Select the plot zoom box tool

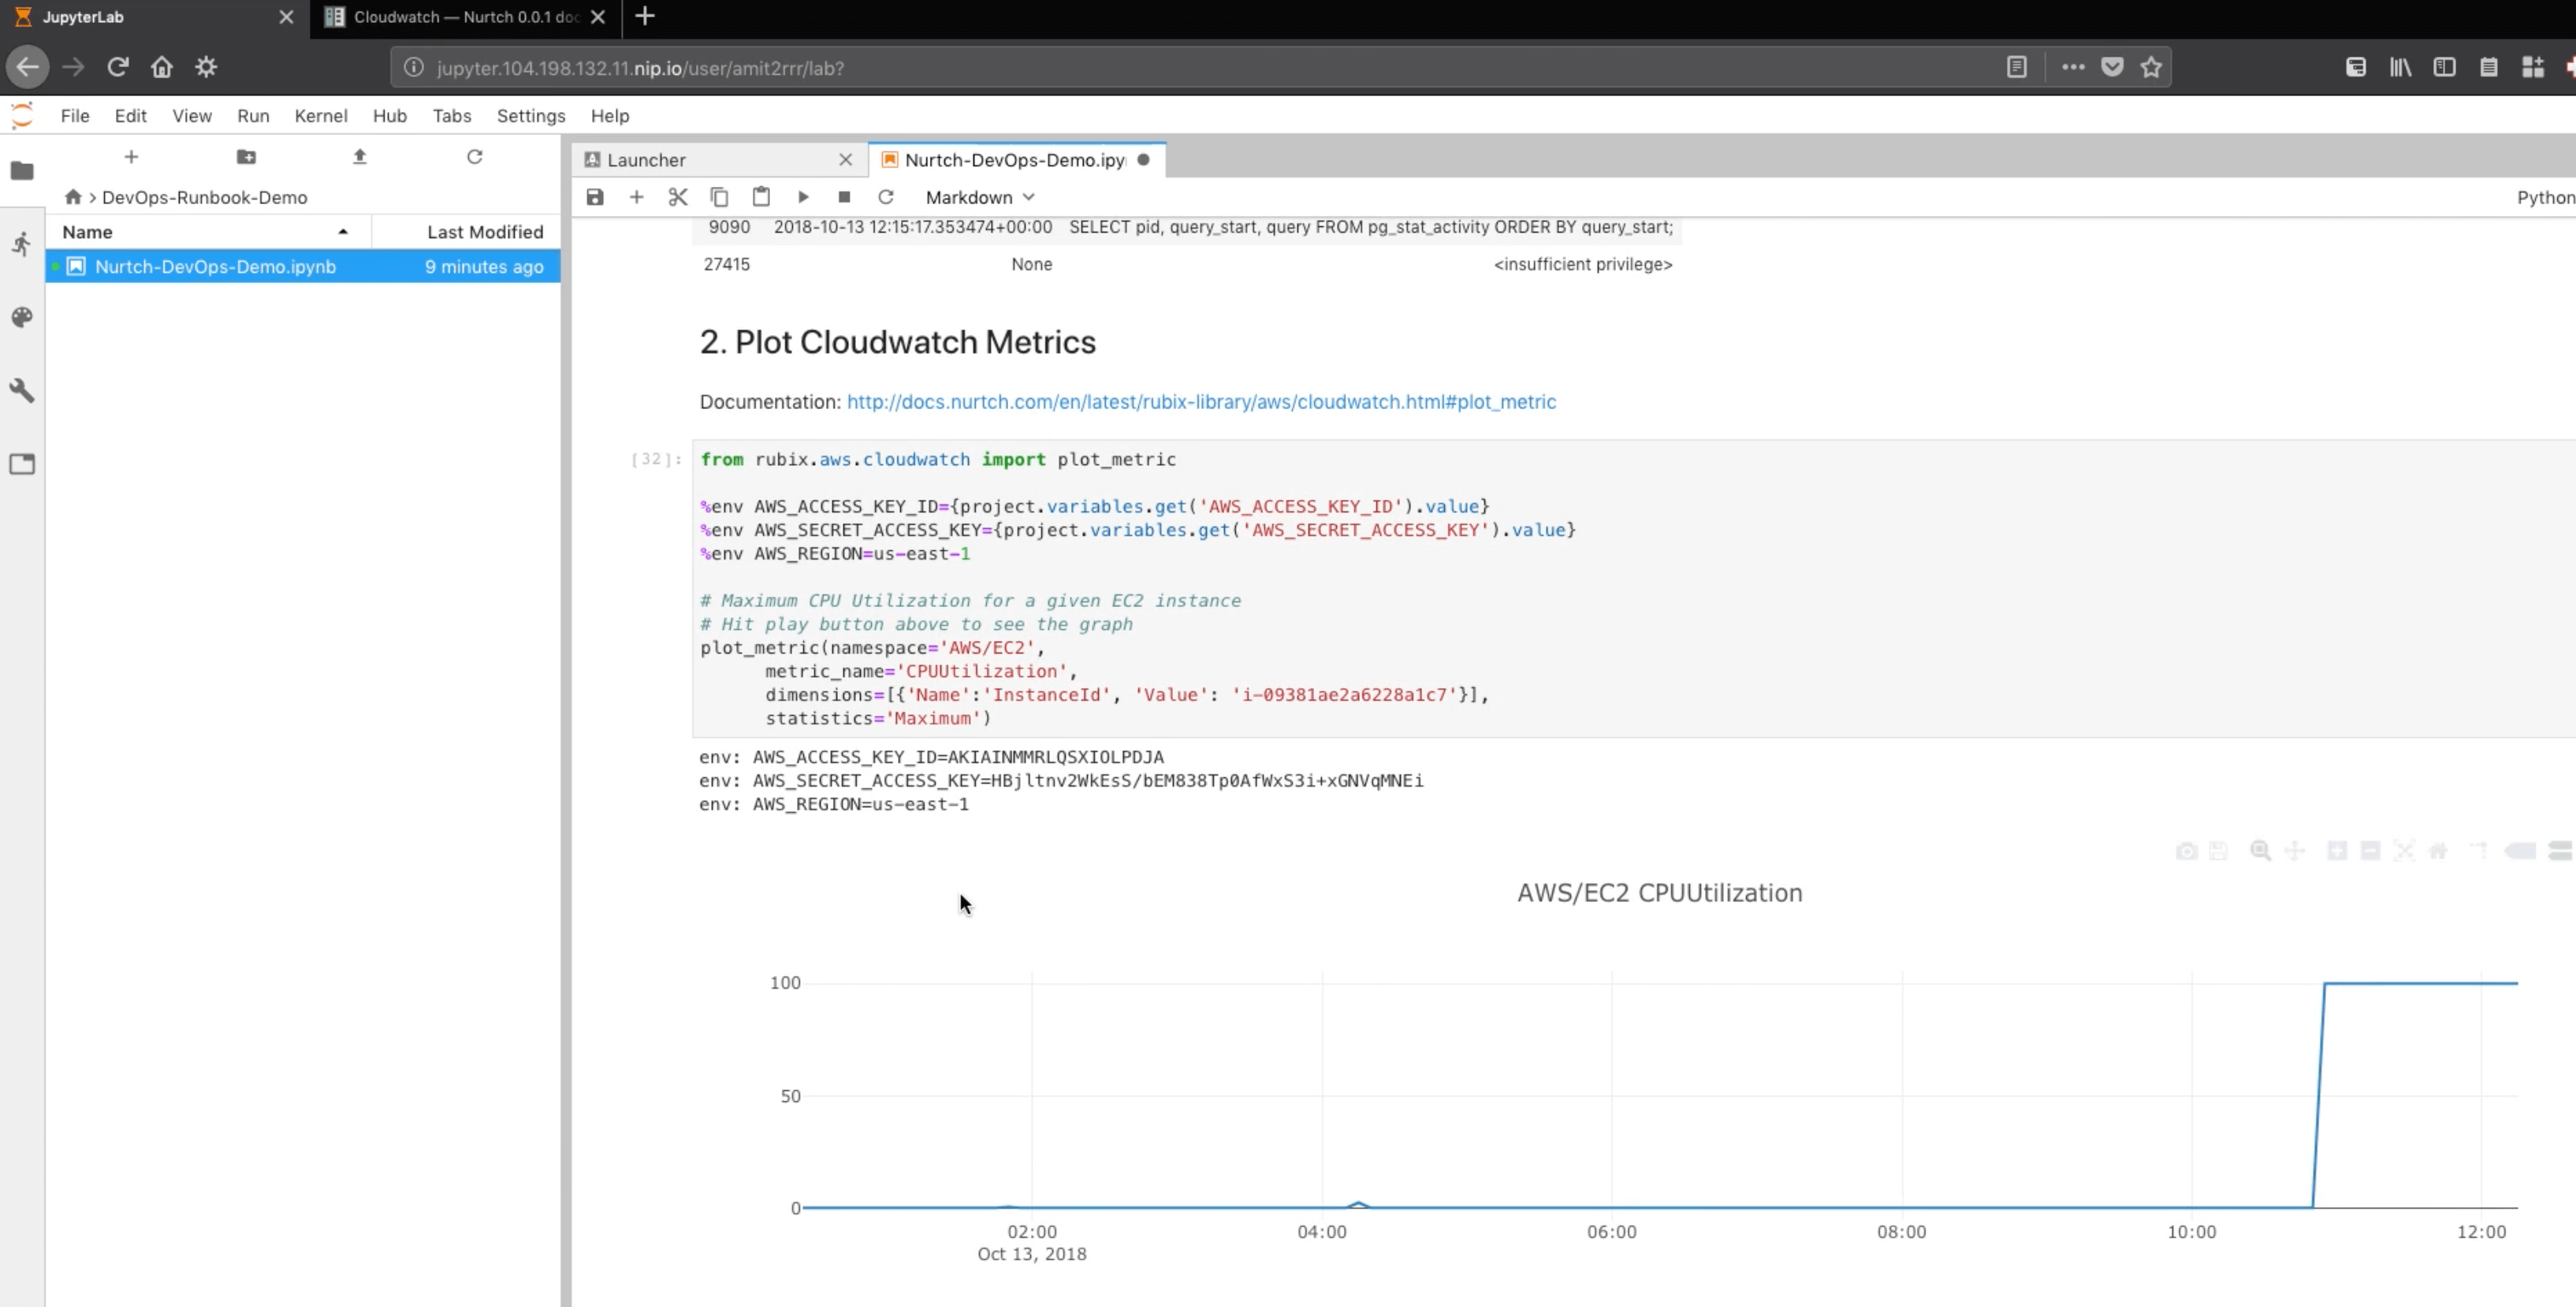tap(2260, 851)
